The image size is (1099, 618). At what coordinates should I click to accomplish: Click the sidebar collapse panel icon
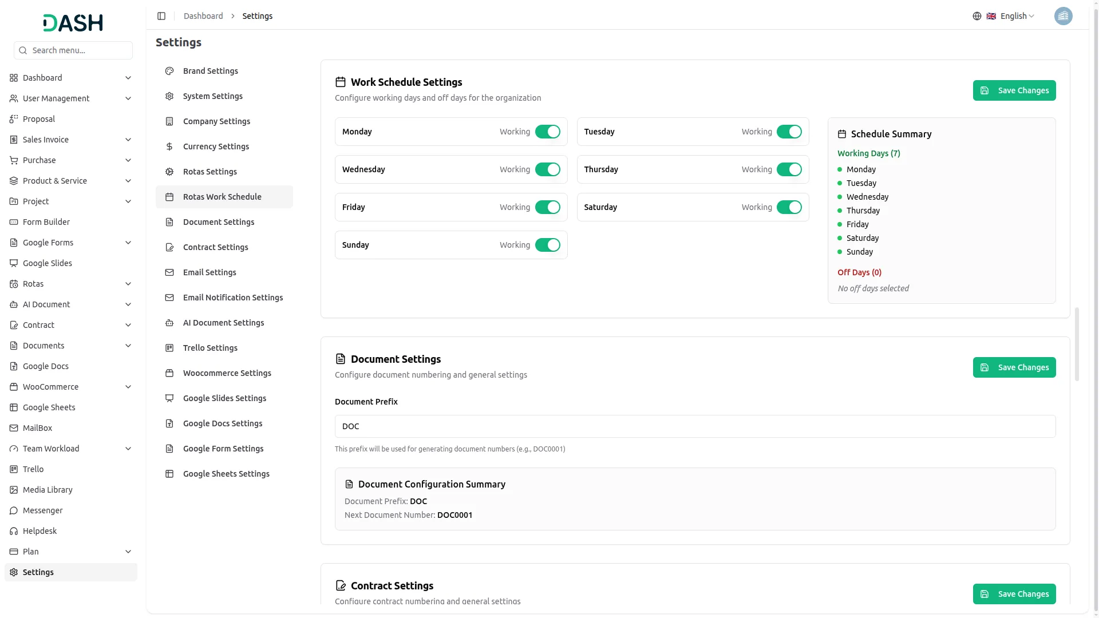point(161,16)
